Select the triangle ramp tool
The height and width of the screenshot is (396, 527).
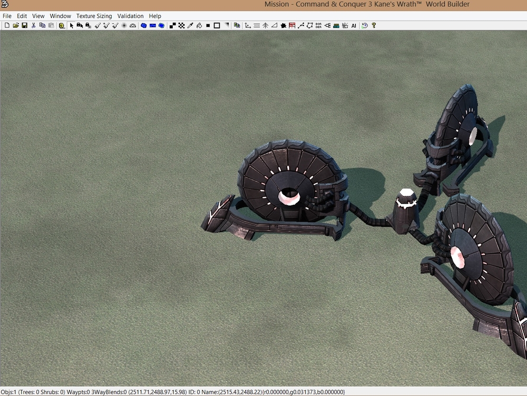[274, 25]
